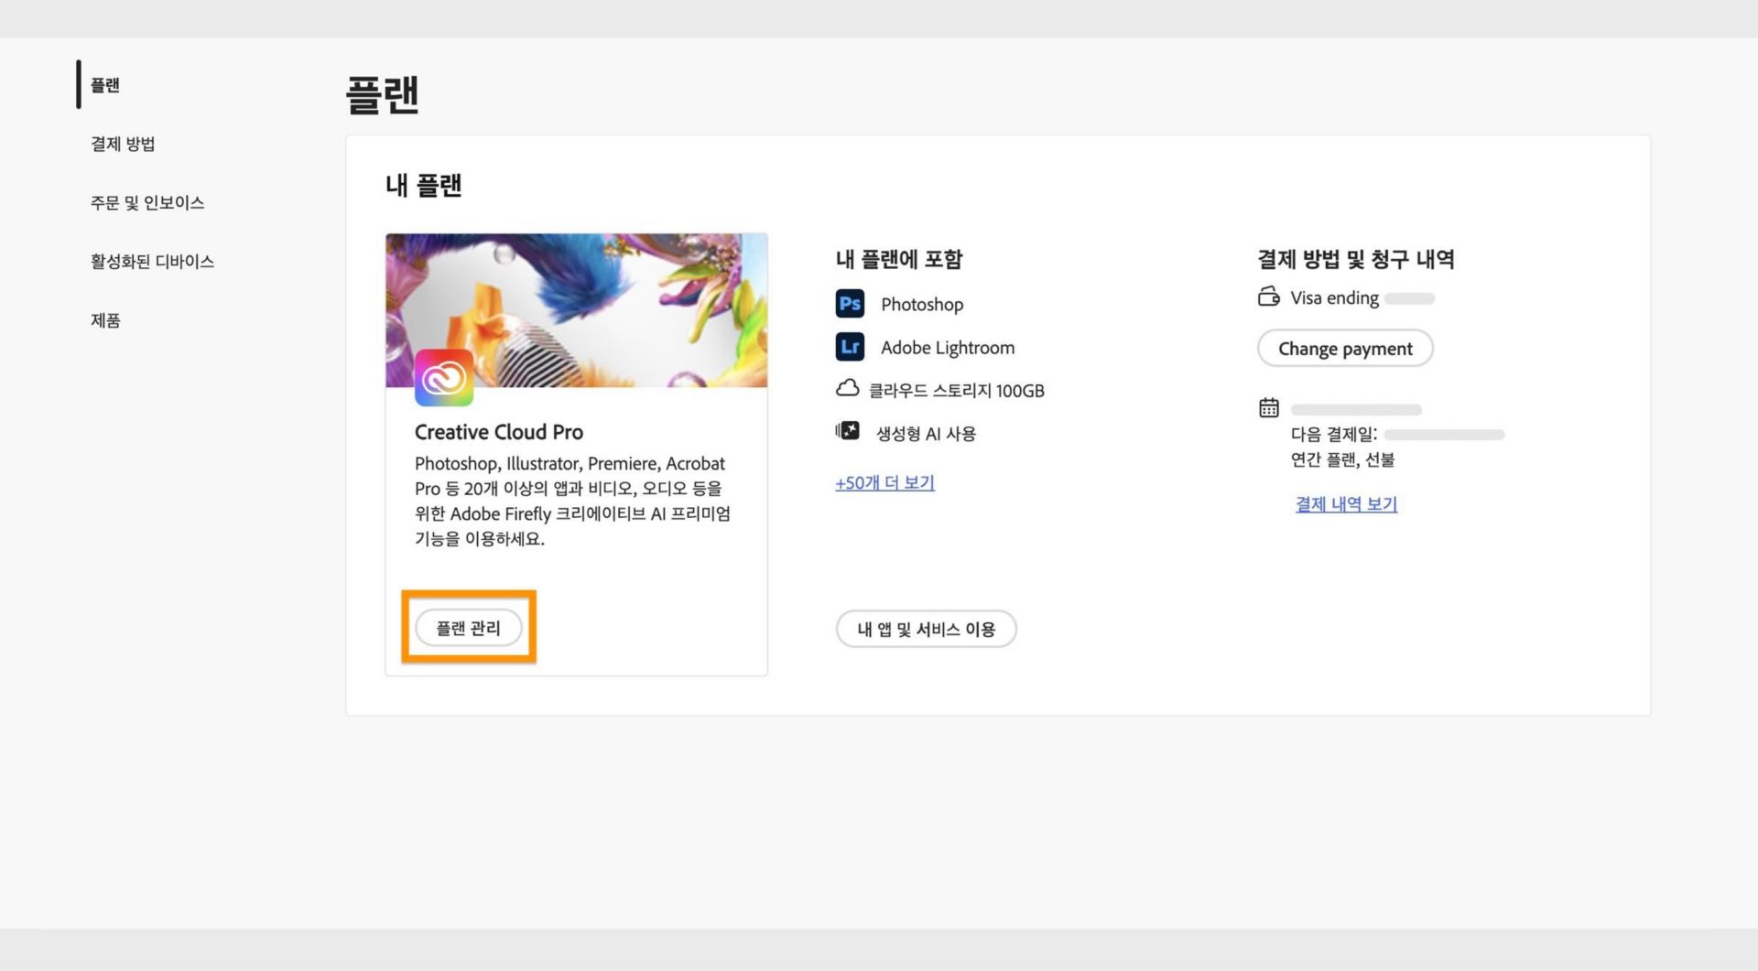Image resolution: width=1758 pixels, height=971 pixels.
Task: Open the +50개 더 보기 link
Action: (884, 482)
